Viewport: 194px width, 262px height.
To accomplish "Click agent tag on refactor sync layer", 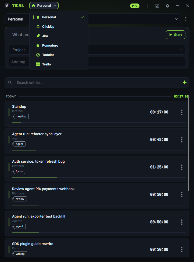I will tap(19, 144).
